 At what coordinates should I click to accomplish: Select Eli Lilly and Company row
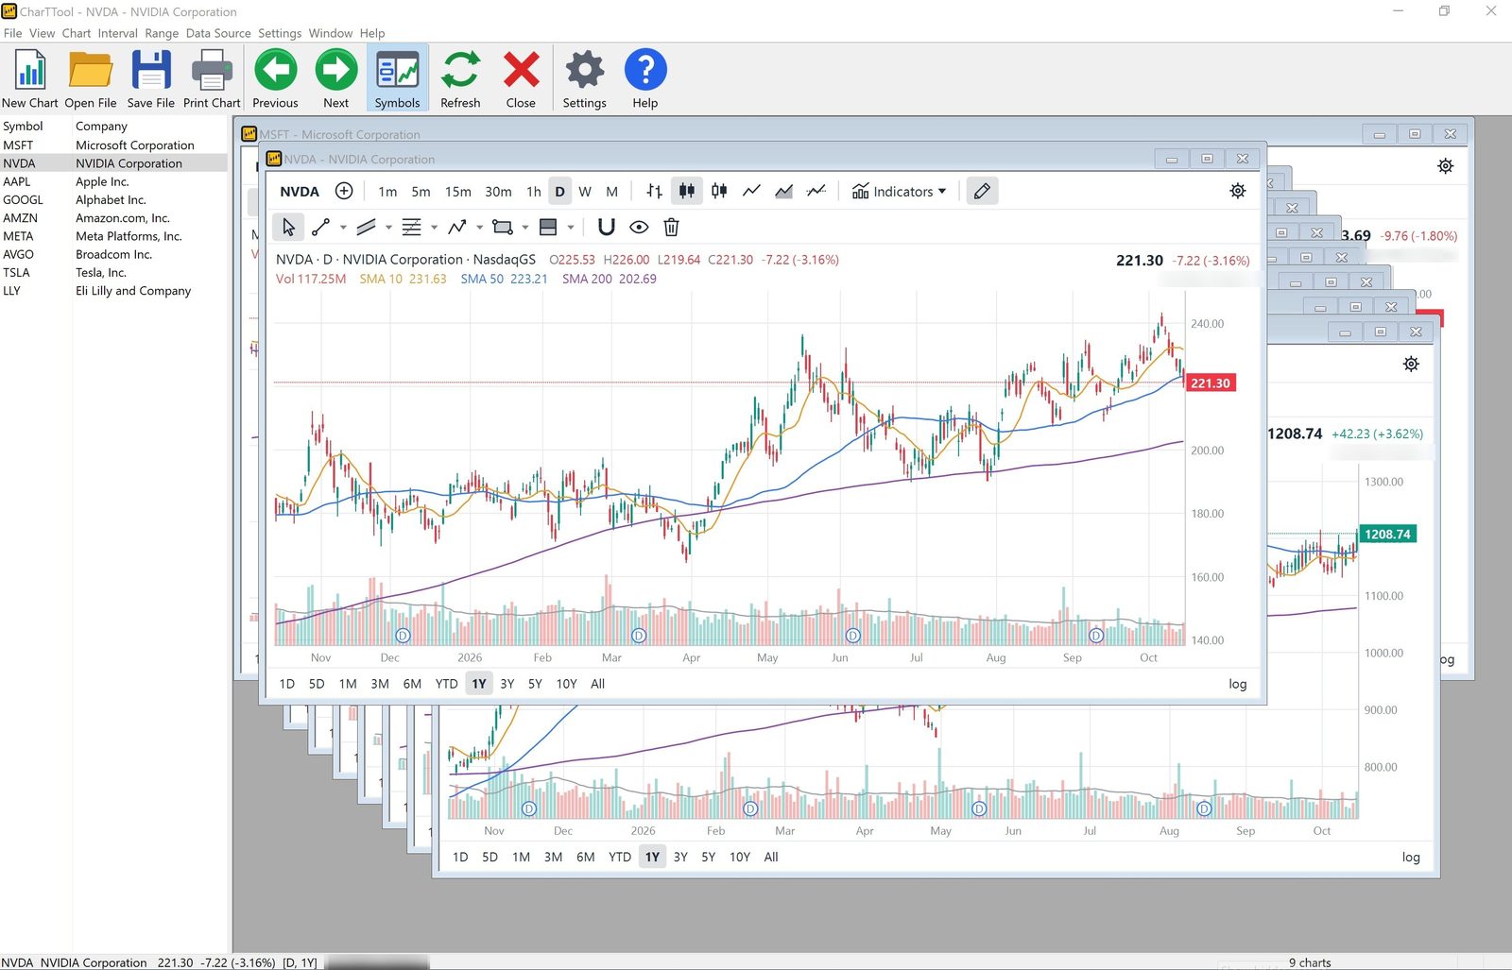tap(113, 291)
